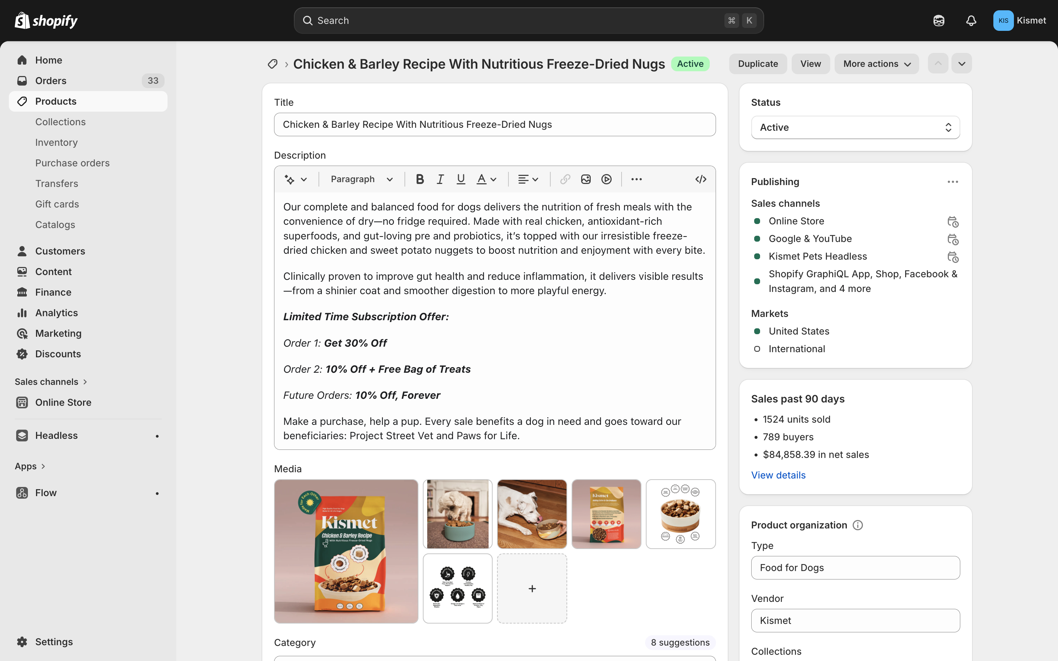The height and width of the screenshot is (661, 1058).
Task: Apply italic formatting to the description
Action: click(440, 179)
